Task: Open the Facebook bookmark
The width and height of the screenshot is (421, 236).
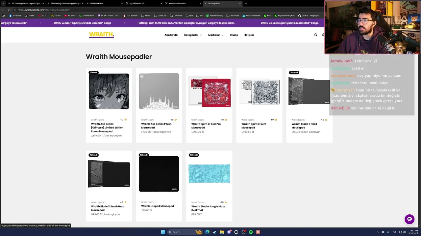Action: (15, 15)
